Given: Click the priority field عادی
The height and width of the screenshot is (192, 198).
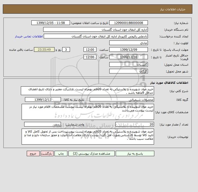Looking at the screenshot, I should 128,43.
